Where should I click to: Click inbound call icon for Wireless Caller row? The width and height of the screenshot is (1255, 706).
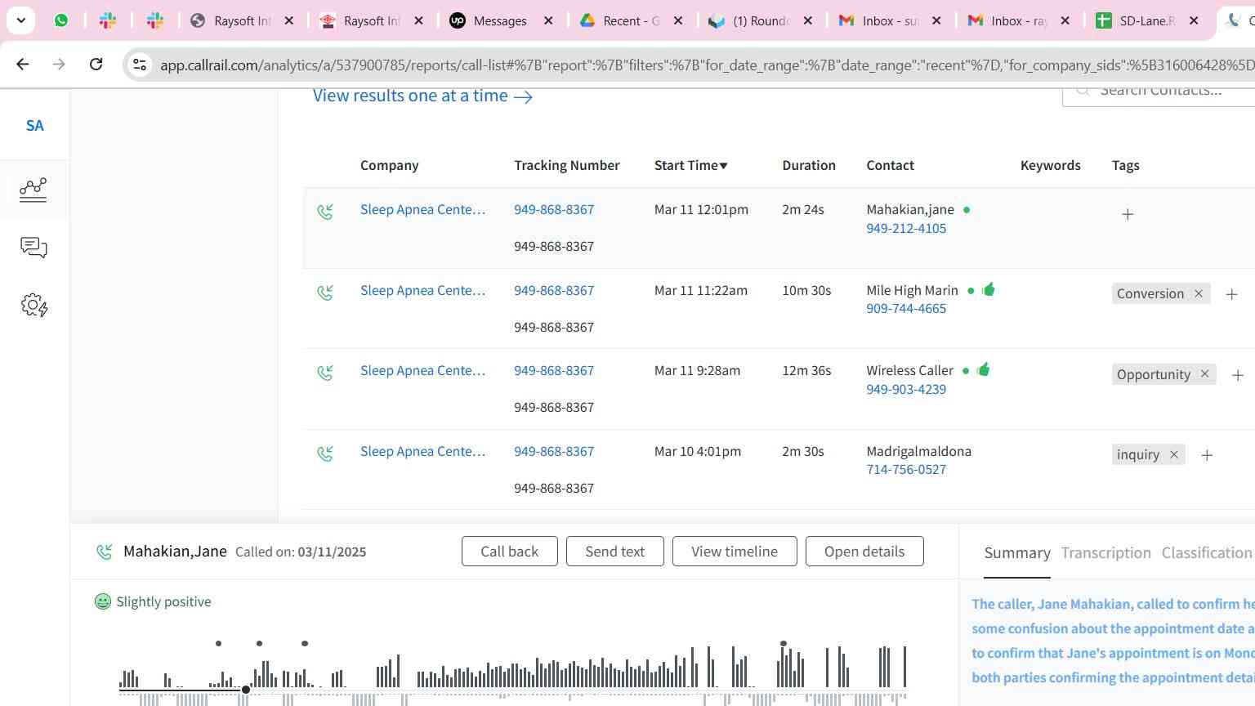[x=325, y=373]
